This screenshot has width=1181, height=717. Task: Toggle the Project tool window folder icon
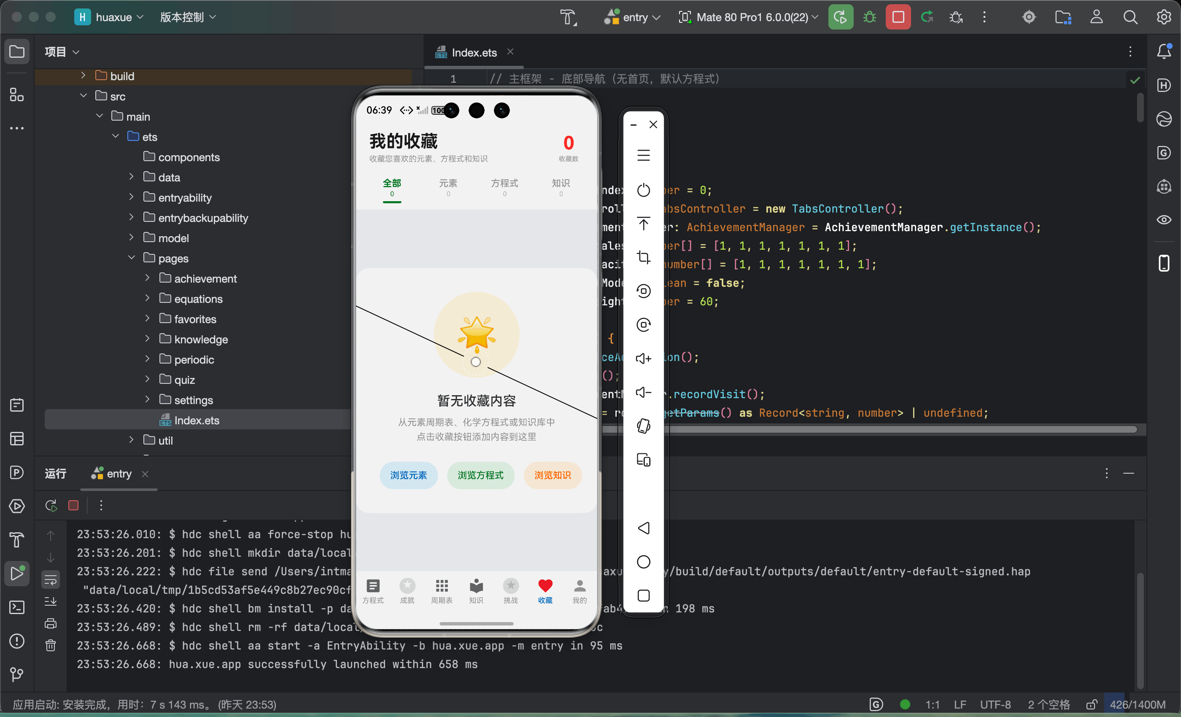[17, 51]
